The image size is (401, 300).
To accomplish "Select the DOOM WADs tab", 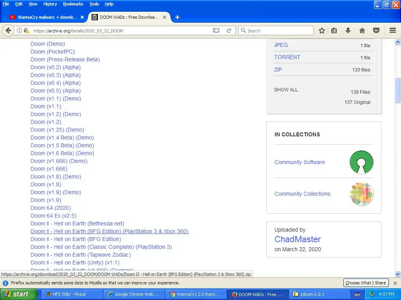I will point(129,17).
